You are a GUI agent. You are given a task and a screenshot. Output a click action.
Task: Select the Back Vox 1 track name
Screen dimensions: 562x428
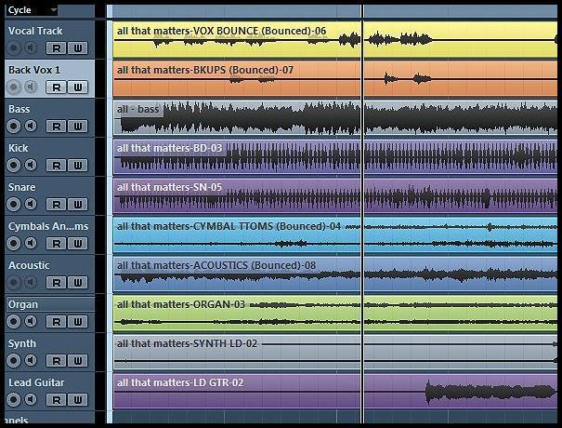point(34,70)
